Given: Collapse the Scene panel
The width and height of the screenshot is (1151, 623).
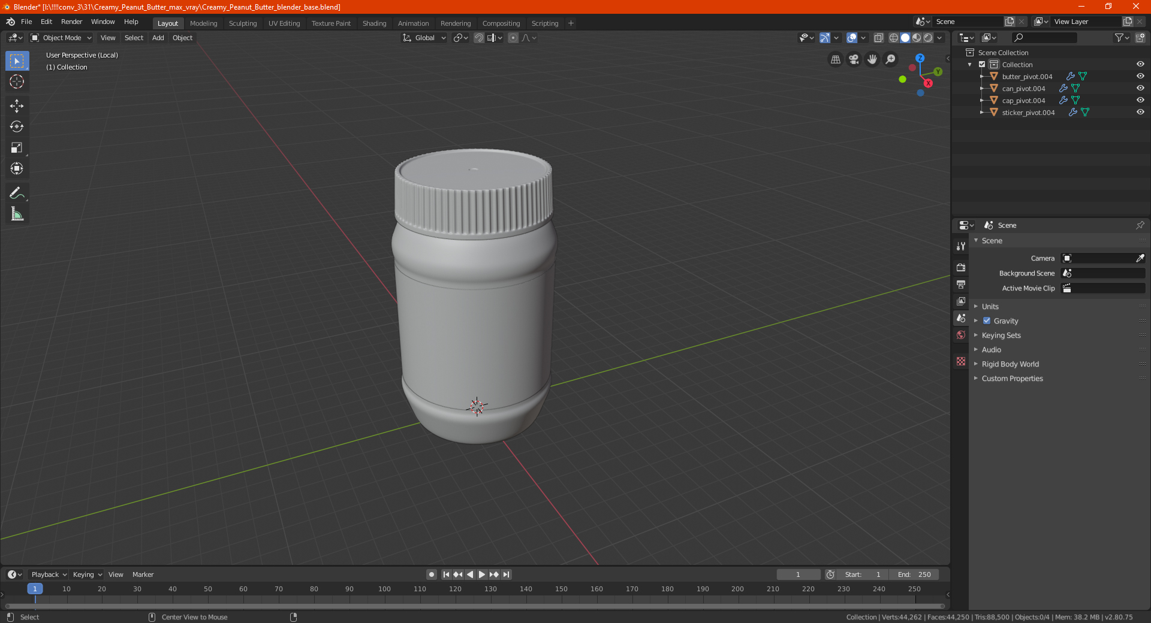Looking at the screenshot, I should pos(992,240).
